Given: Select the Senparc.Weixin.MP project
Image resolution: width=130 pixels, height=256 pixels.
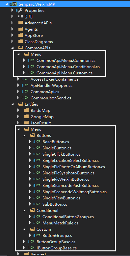Looking at the screenshot, I should pos(37,4).
